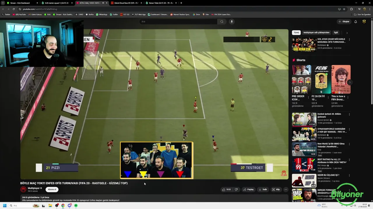Open Oluştur create menu
The image size is (373, 209).
(x=344, y=21)
